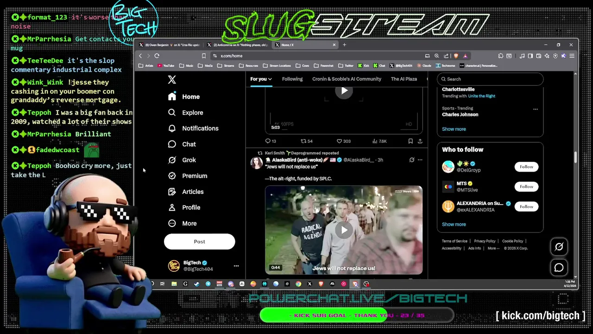Expand Show more under Who to follow
593x334 pixels.
(454, 224)
